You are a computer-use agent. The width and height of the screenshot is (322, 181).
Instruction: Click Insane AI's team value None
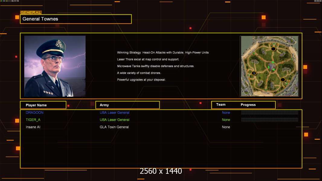[x=226, y=127]
